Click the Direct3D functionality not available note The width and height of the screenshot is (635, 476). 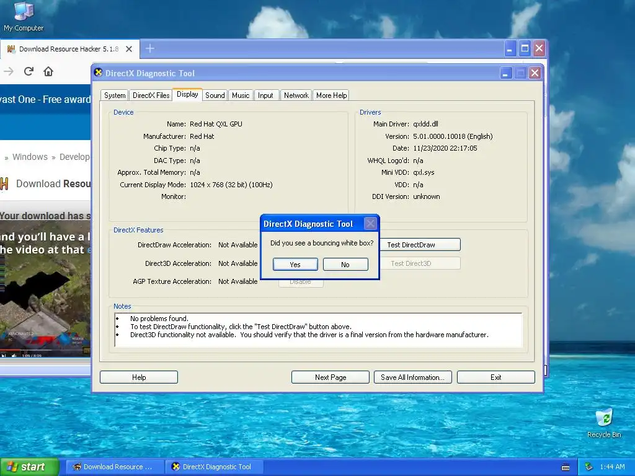(309, 335)
